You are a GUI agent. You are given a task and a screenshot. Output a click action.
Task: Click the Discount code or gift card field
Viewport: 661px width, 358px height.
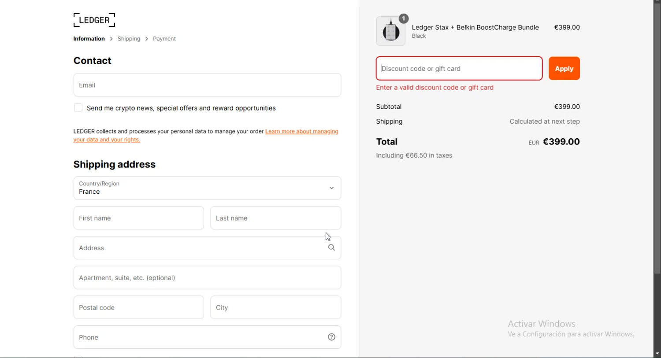[x=459, y=69]
